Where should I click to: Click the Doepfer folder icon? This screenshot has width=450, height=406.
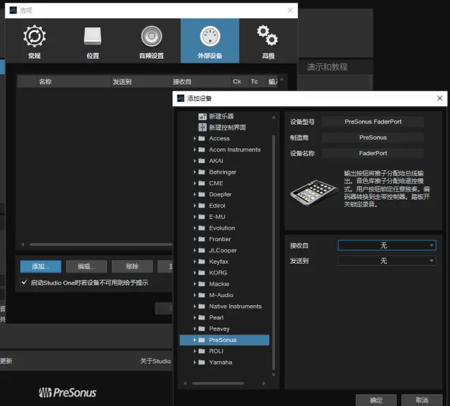pos(202,194)
